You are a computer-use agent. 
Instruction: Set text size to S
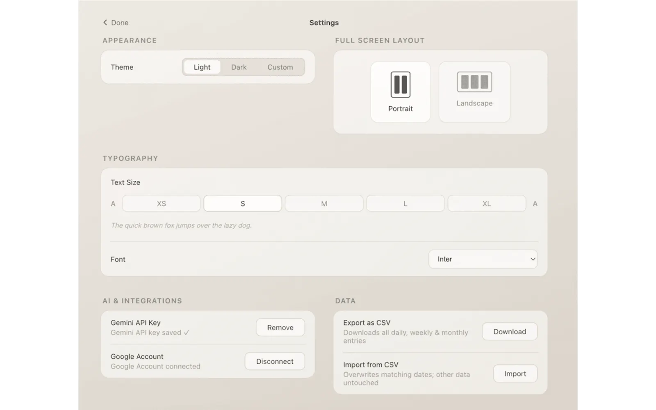pyautogui.click(x=243, y=204)
